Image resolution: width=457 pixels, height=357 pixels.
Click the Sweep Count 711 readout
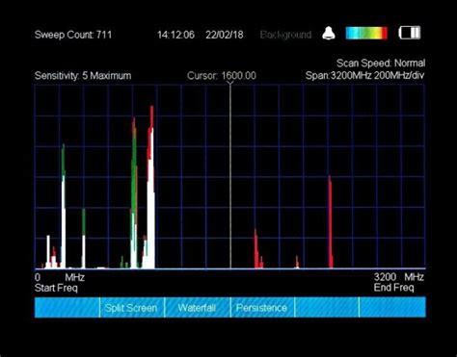point(73,35)
